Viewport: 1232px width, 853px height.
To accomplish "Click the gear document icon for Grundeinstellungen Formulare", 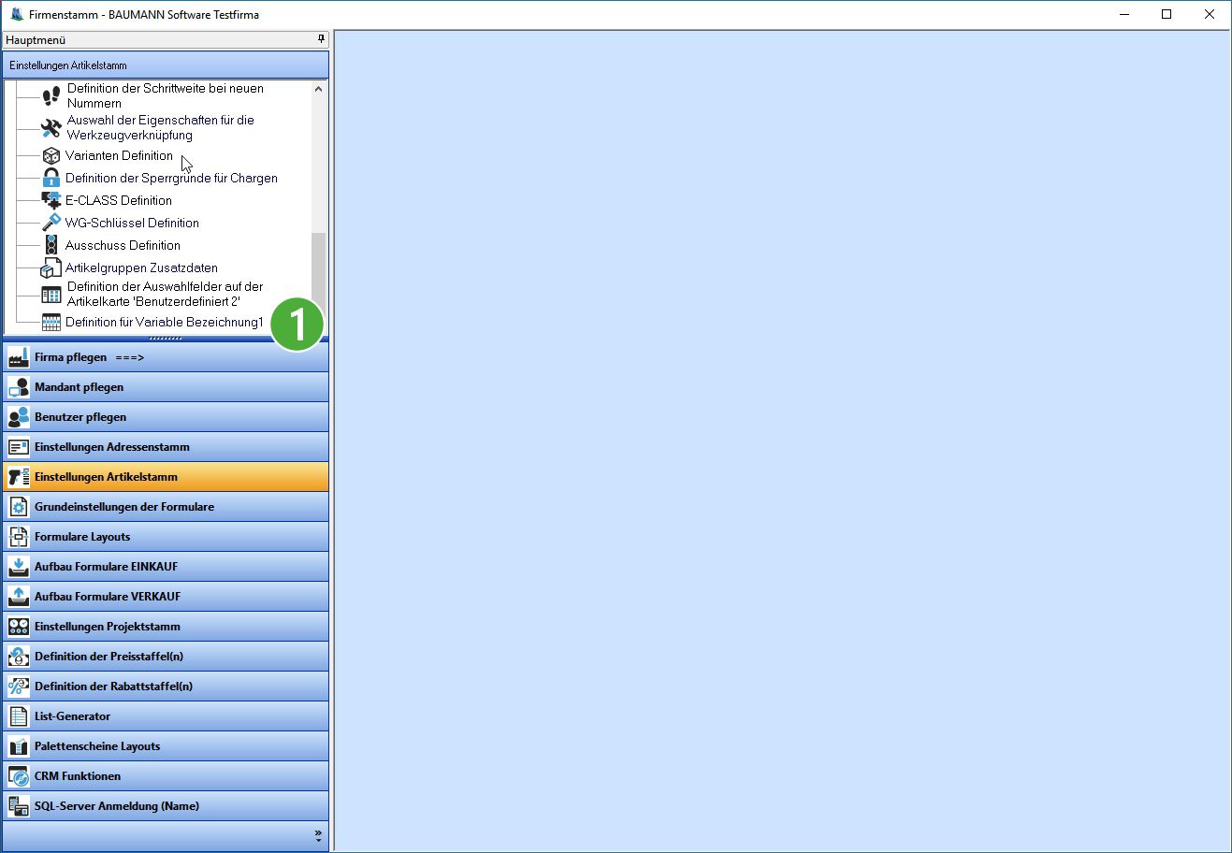I will point(19,507).
